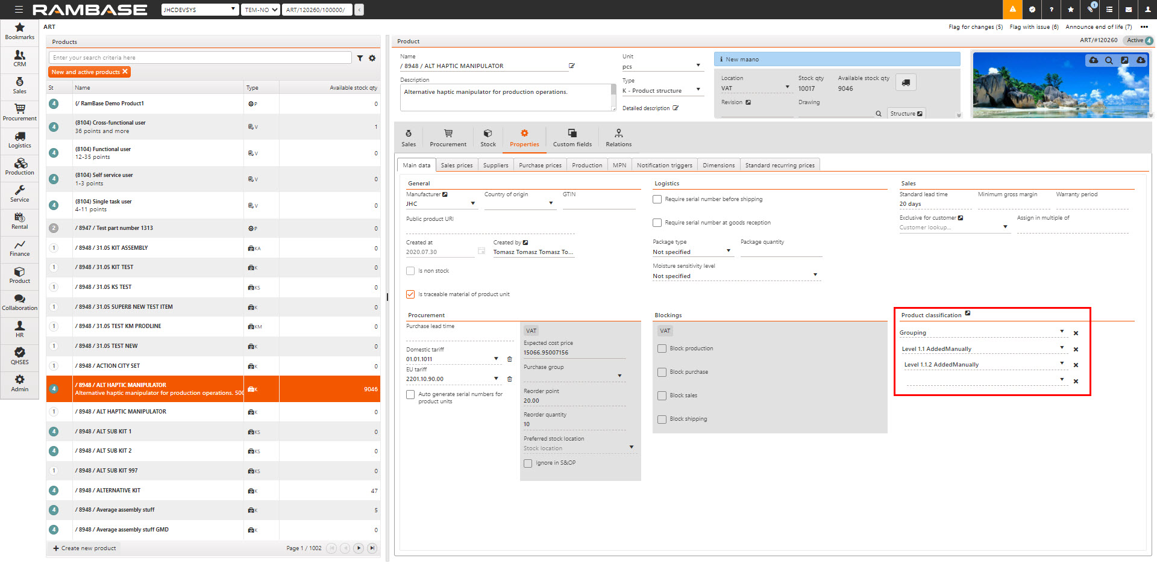Viewport: 1157px width, 564px height.
Task: Open the Relations icon tab
Action: click(x=618, y=137)
